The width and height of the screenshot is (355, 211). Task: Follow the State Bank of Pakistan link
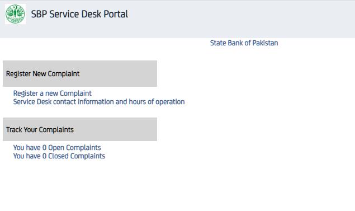point(244,43)
